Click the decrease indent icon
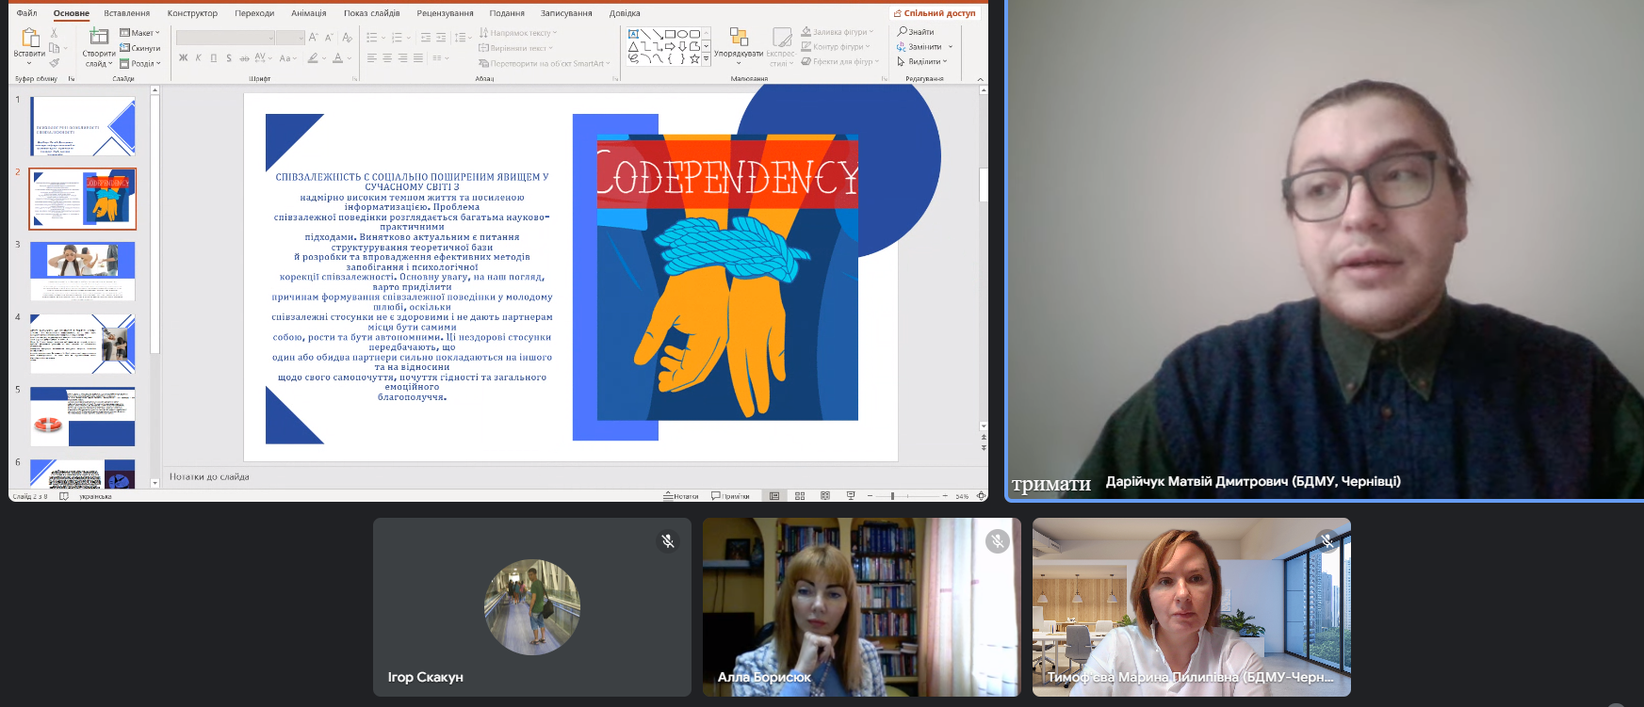This screenshot has height=707, width=1644. tap(426, 38)
